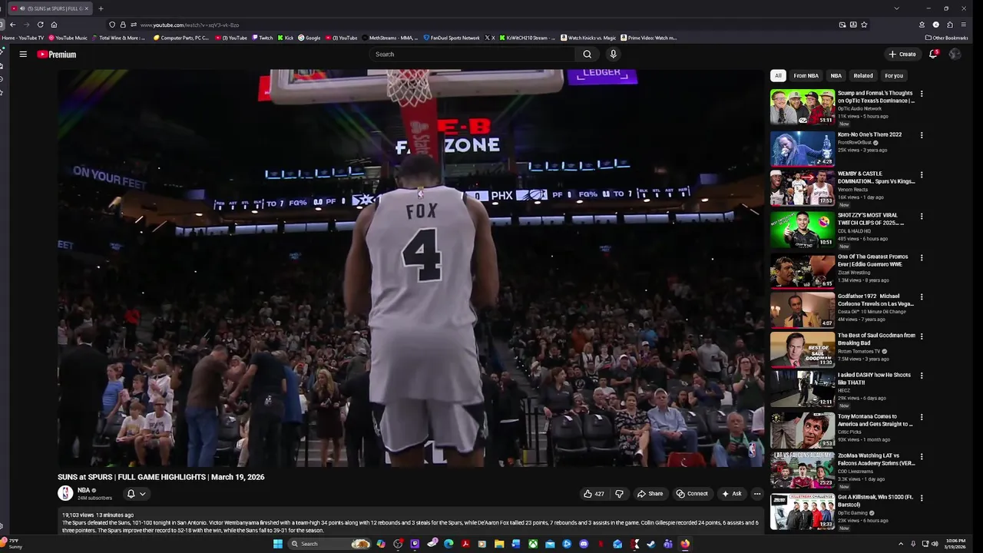Open Steam from taskbar

pyautogui.click(x=651, y=544)
